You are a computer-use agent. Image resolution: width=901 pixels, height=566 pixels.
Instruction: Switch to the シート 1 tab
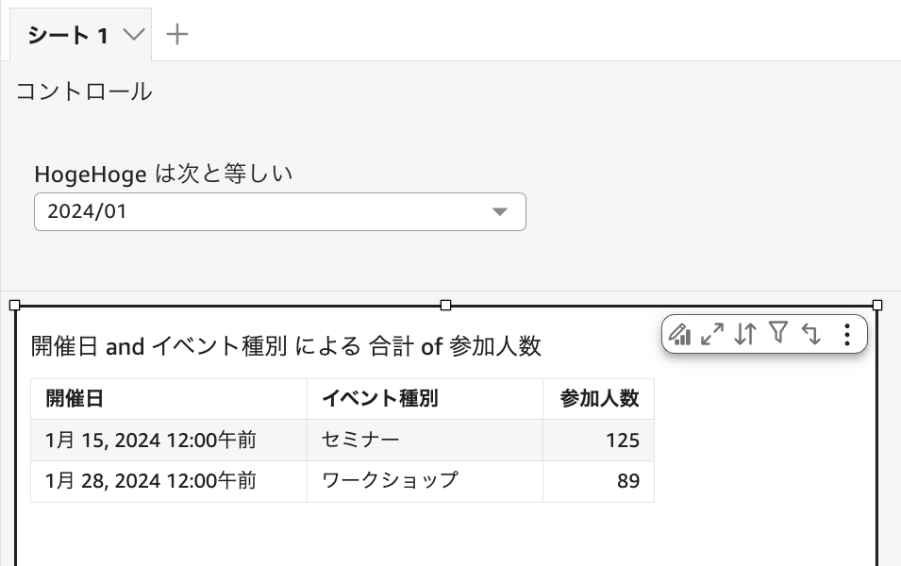68,32
